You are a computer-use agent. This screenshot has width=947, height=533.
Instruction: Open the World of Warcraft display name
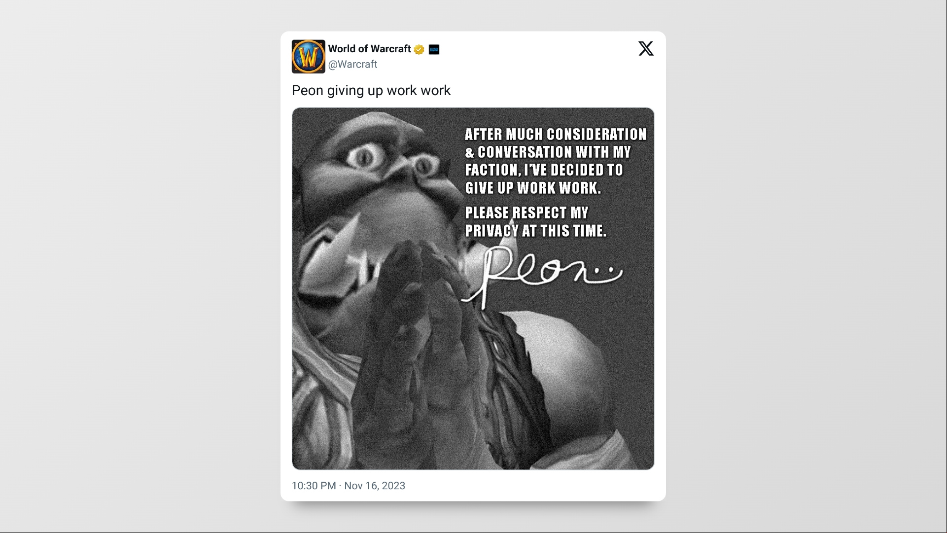(369, 49)
